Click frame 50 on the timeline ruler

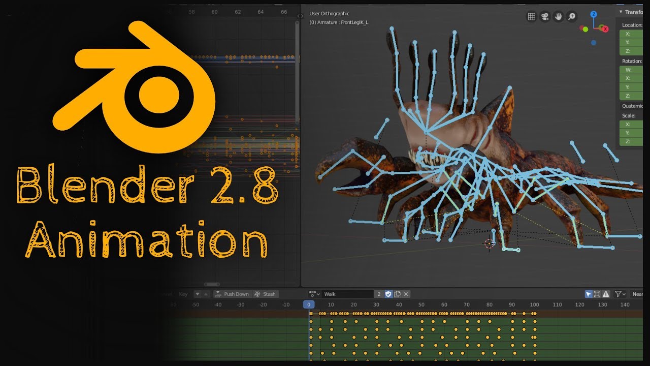tap(421, 304)
